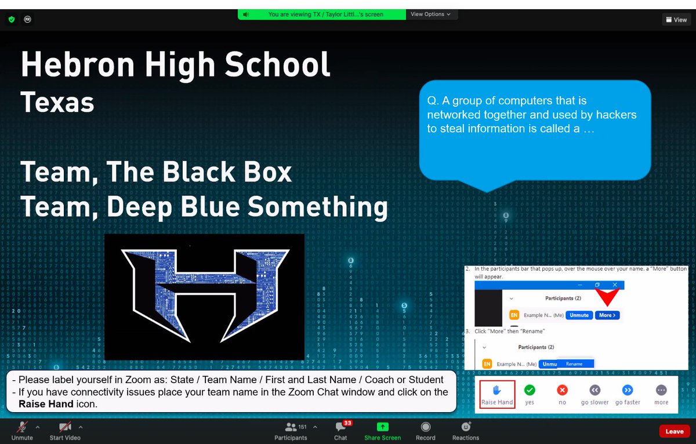Viewport: 696px width, 444px height.
Task: Click the Hebron H logo image
Action: click(204, 297)
